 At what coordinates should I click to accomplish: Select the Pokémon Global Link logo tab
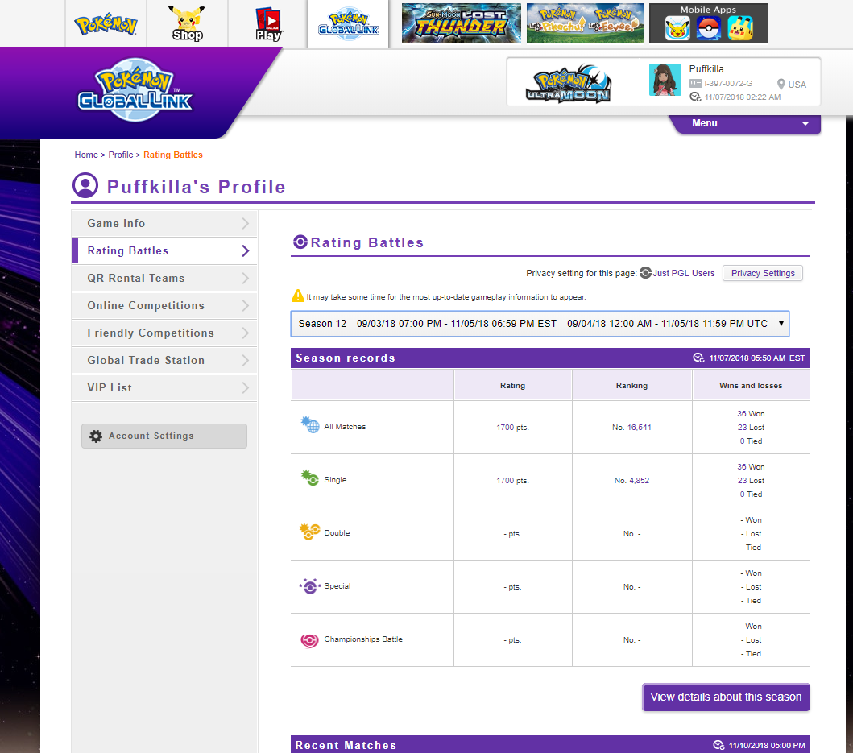[348, 23]
